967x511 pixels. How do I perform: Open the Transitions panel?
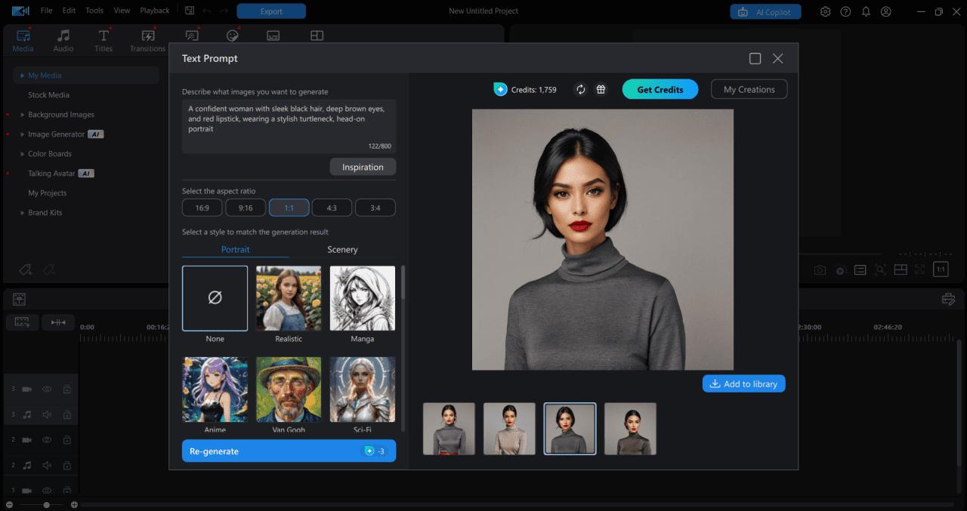[x=147, y=39]
